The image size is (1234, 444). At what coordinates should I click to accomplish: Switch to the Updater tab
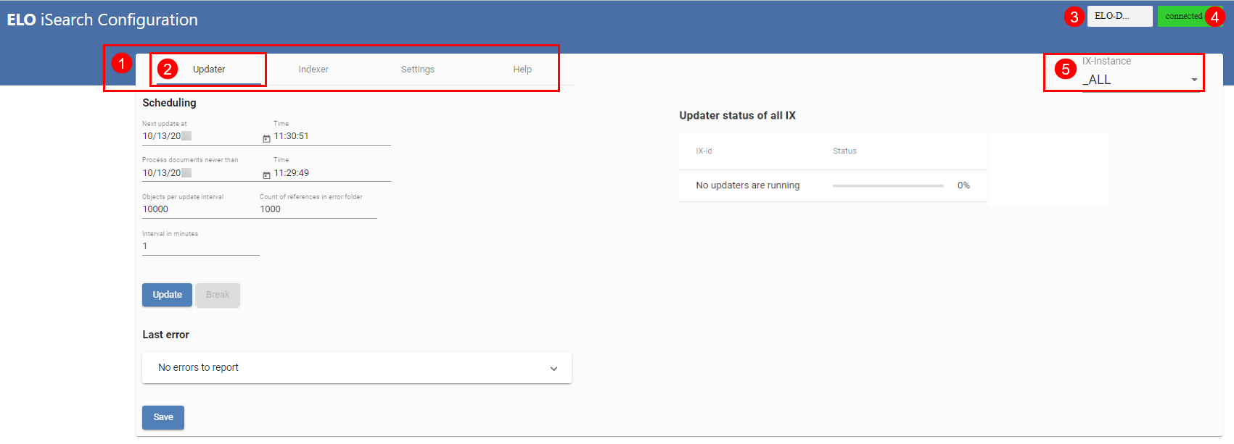point(209,70)
